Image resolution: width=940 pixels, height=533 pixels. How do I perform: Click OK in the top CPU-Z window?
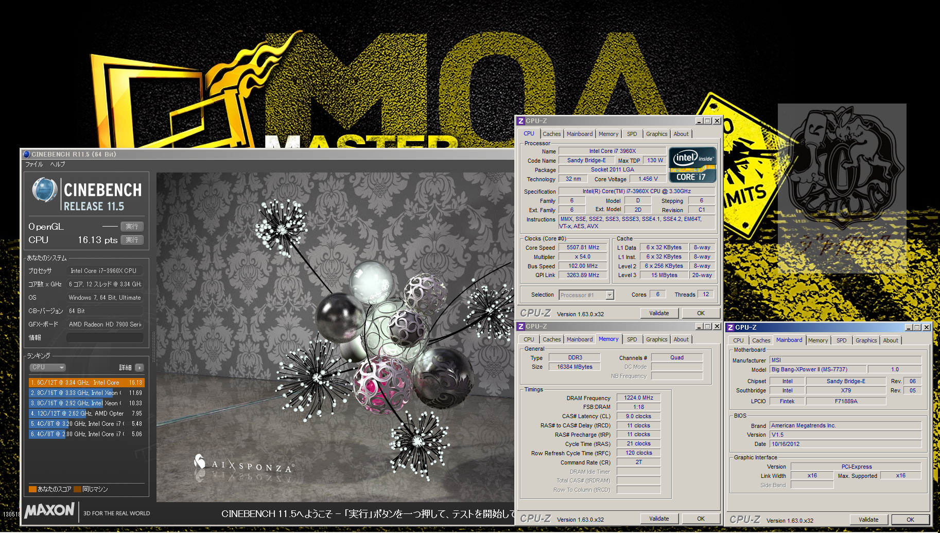(x=701, y=313)
